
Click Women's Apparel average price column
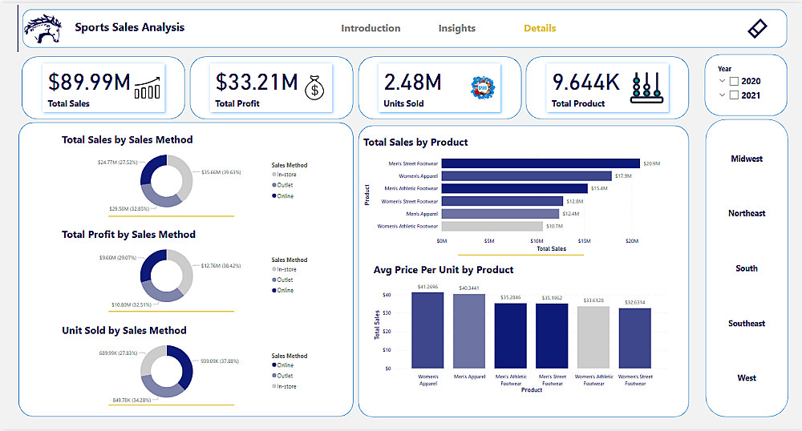pyautogui.click(x=427, y=330)
